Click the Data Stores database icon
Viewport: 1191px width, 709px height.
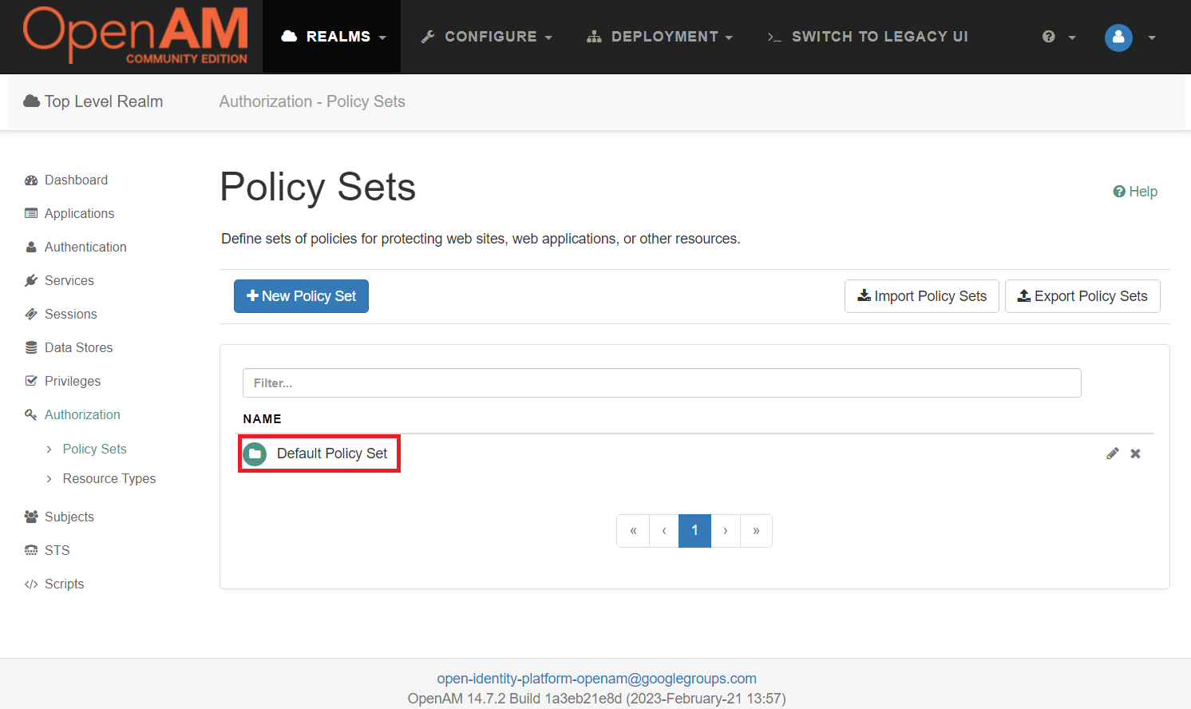(x=31, y=347)
